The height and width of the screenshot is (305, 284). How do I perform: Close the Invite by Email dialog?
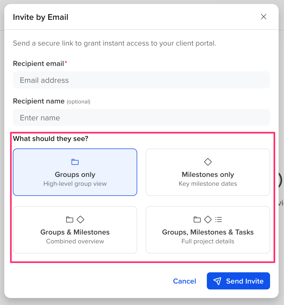263,17
